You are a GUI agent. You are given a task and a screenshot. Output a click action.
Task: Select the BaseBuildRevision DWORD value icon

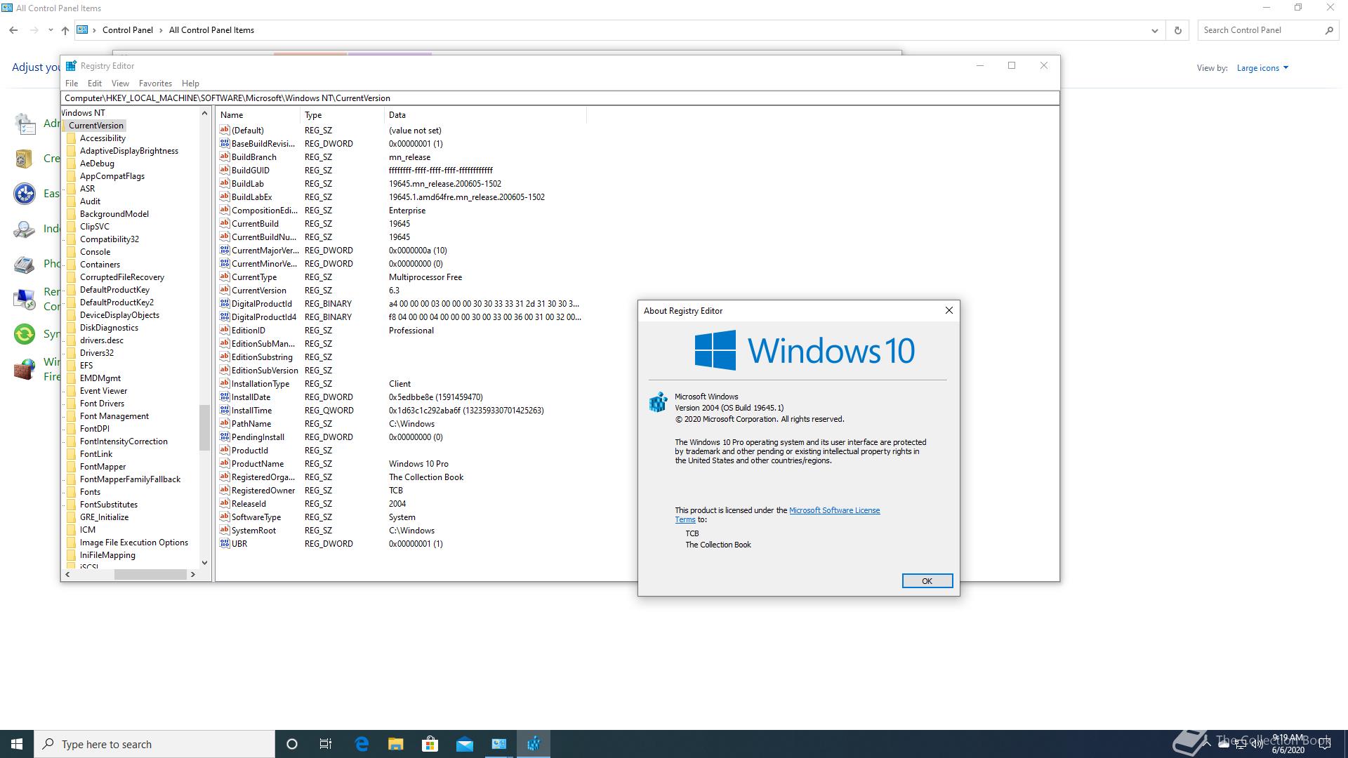pyautogui.click(x=225, y=143)
